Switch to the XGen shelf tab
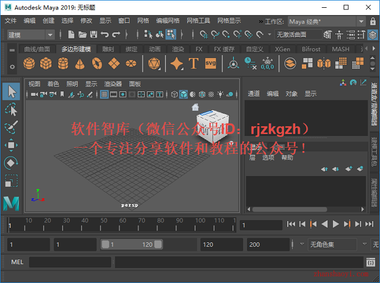Screen dimensions: 380x283 (282, 49)
